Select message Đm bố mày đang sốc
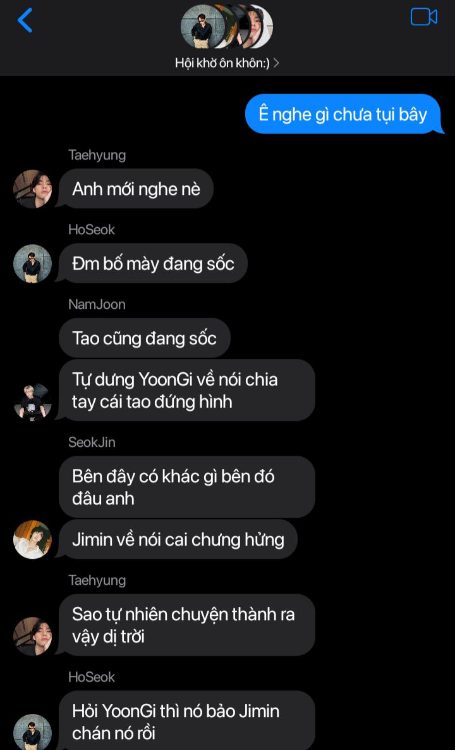The image size is (455, 750). 153,263
